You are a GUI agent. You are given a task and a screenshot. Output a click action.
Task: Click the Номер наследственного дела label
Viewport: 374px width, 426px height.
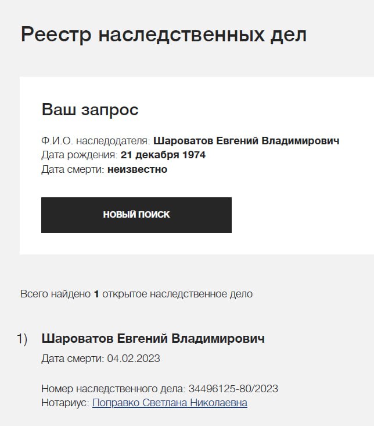coord(113,389)
